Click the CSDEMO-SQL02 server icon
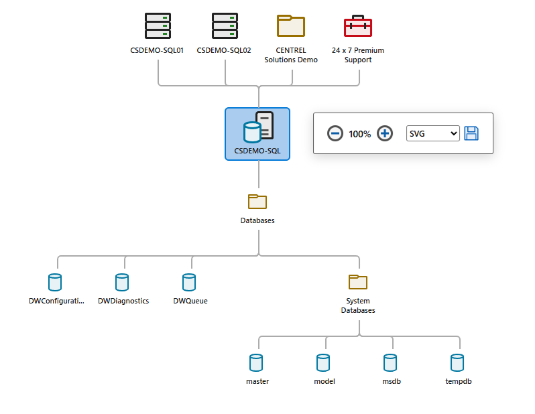The height and width of the screenshot is (414, 535). click(x=225, y=26)
